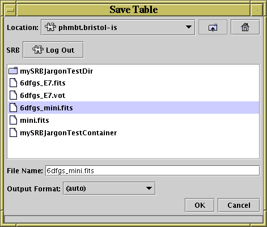
Task: Click the small title bar button on the right
Action: click(x=257, y=10)
